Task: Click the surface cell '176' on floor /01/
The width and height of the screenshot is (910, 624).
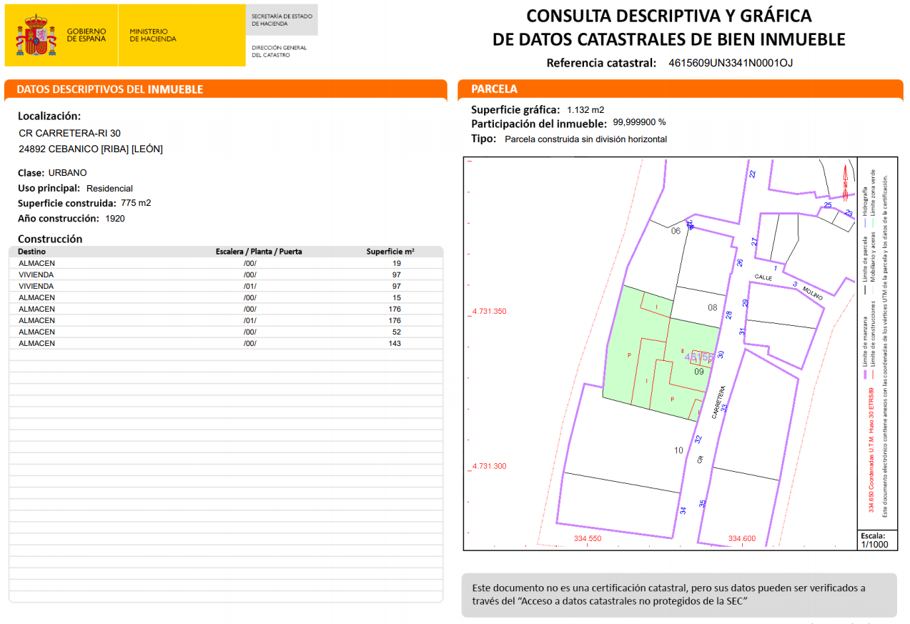Action: tap(394, 320)
